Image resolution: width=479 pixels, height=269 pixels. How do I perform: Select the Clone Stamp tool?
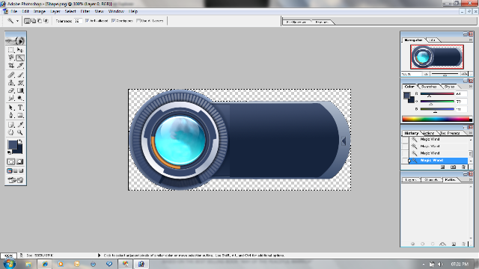coord(11,83)
